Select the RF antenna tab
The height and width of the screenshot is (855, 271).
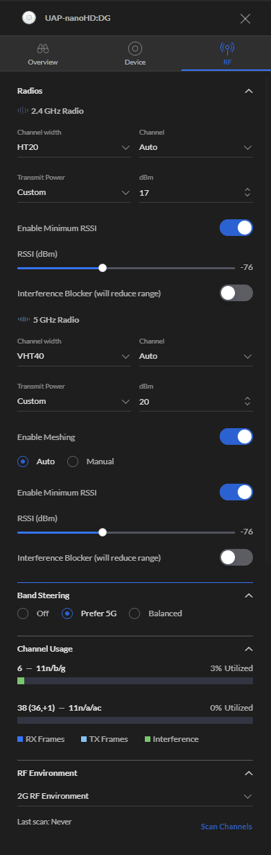point(227,54)
